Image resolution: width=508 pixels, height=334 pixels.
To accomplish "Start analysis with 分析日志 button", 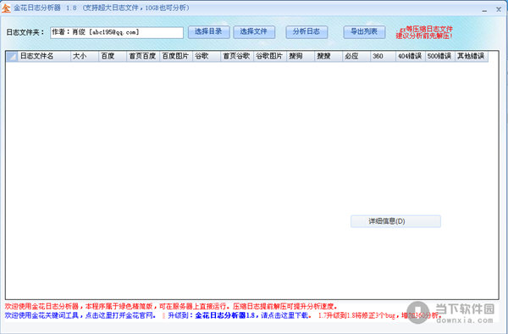I will [x=306, y=31].
